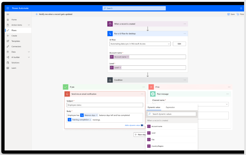The height and width of the screenshot is (155, 246).
Task: Click the Solutions sidebar icon
Action: coord(8,63)
